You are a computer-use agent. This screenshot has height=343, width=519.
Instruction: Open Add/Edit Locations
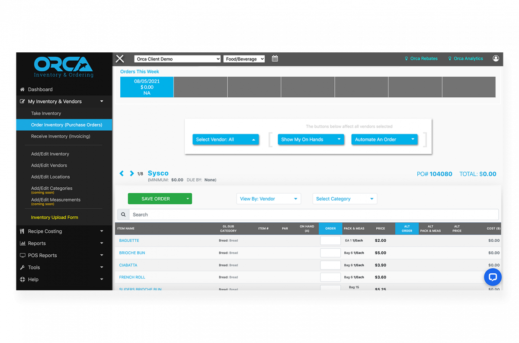pyautogui.click(x=50, y=177)
